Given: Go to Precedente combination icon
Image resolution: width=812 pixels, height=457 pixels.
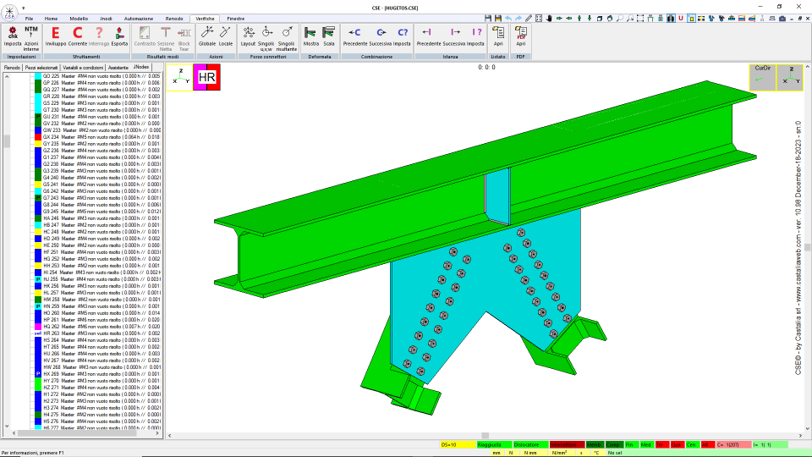Looking at the screenshot, I should click(354, 36).
